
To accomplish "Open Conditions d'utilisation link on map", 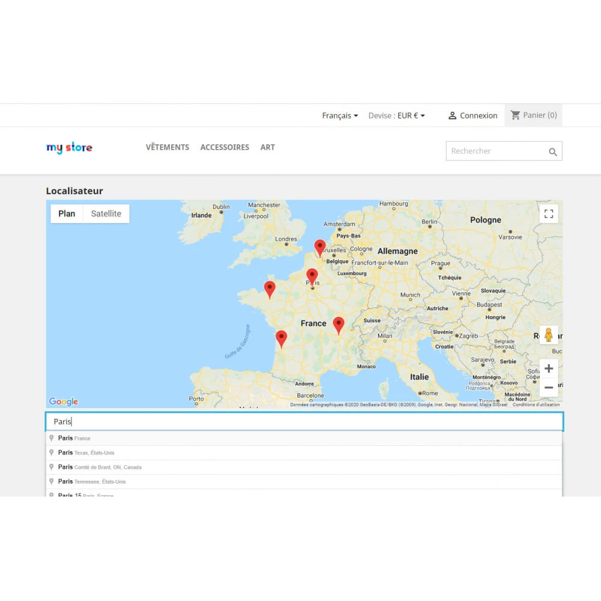I will click(x=536, y=404).
